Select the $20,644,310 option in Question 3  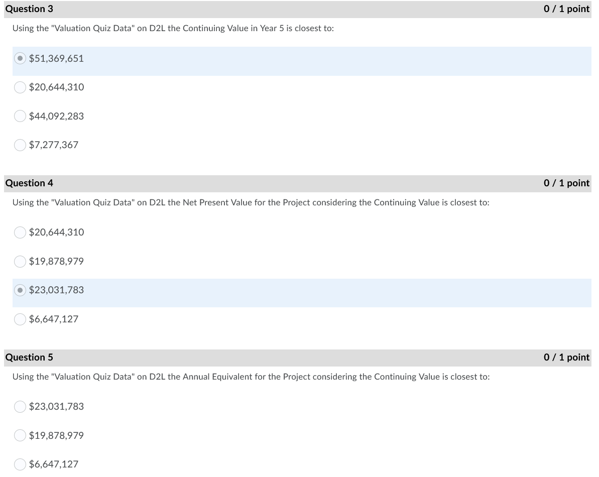20,87
